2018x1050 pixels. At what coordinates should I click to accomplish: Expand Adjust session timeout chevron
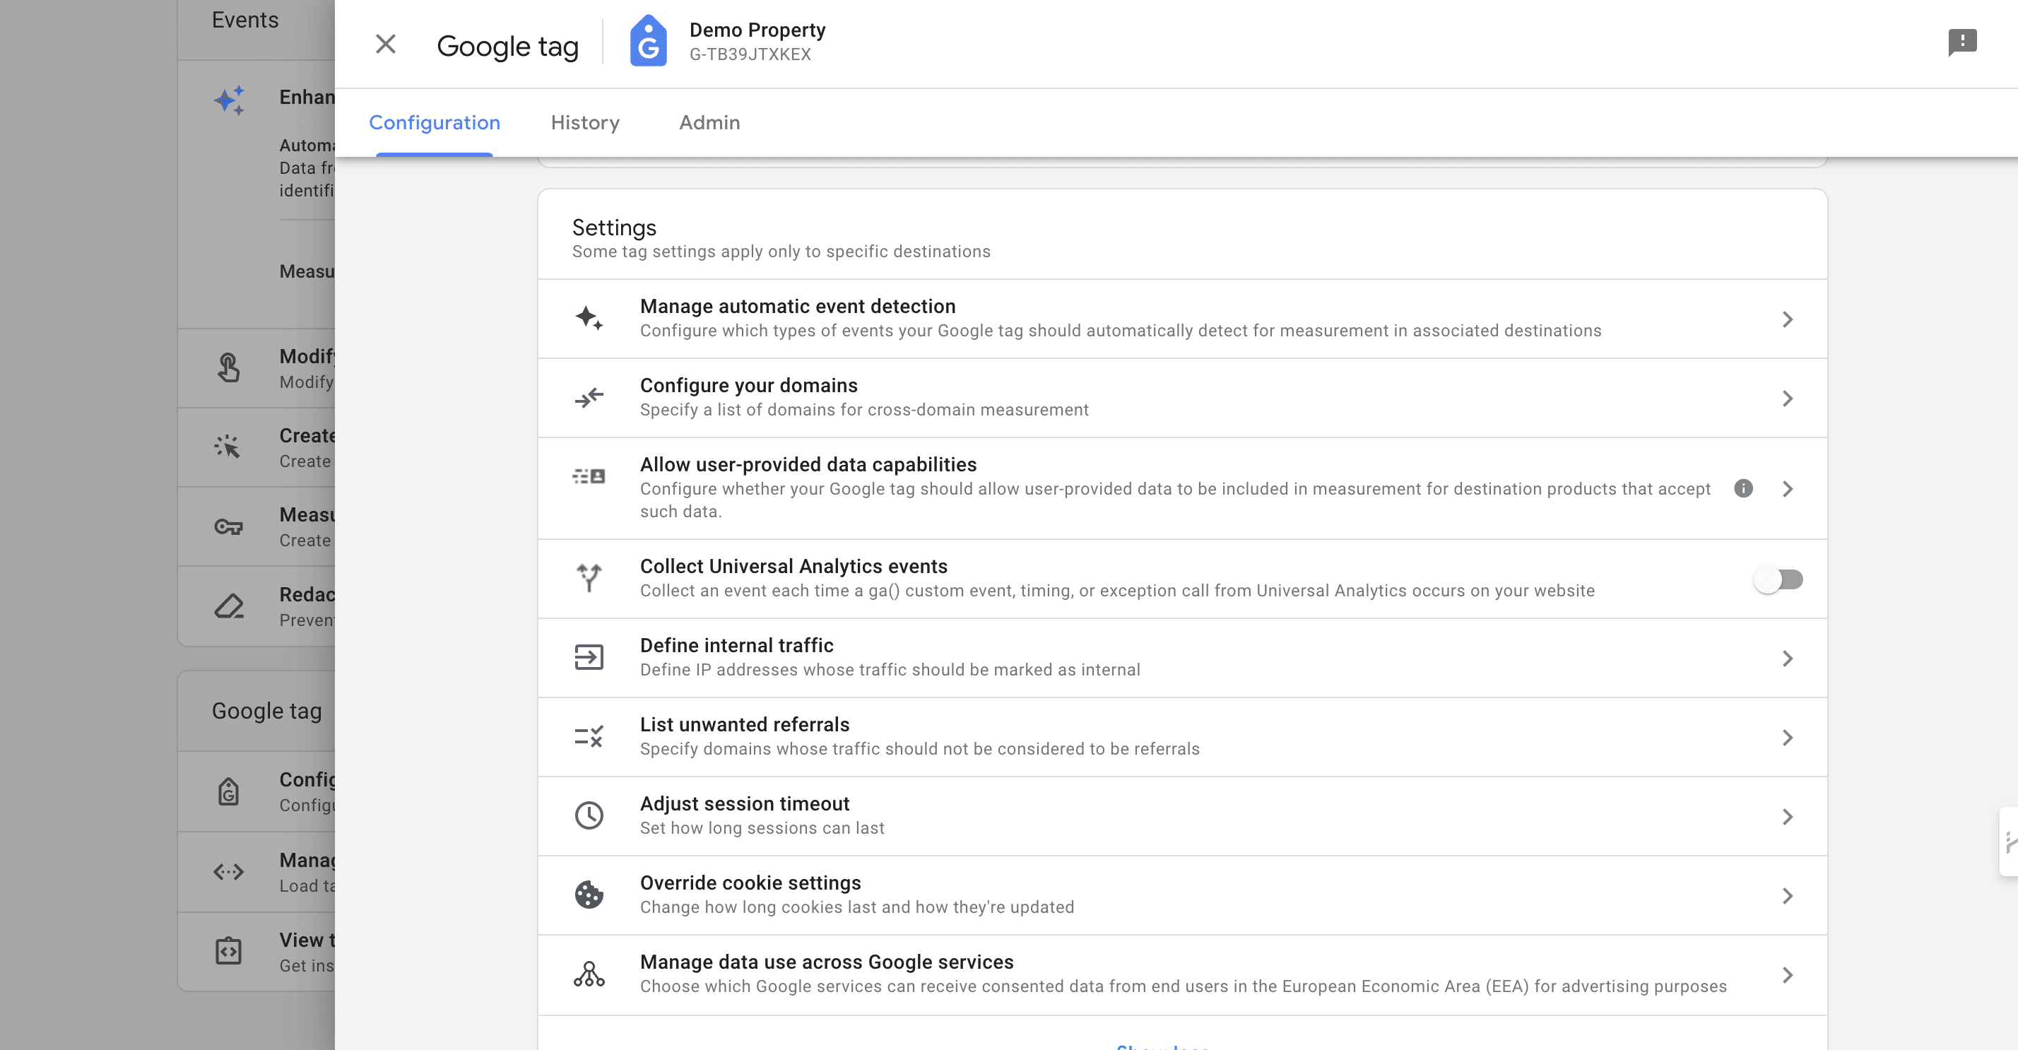[1788, 817]
